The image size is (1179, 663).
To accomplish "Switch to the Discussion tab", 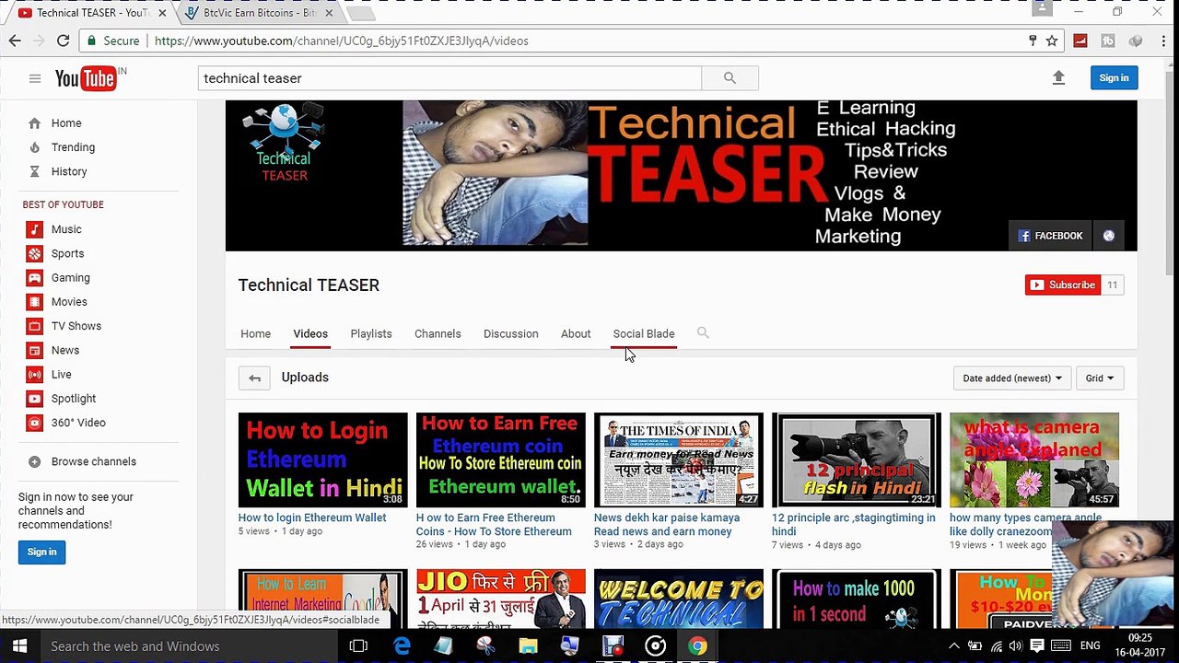I will pyautogui.click(x=510, y=333).
